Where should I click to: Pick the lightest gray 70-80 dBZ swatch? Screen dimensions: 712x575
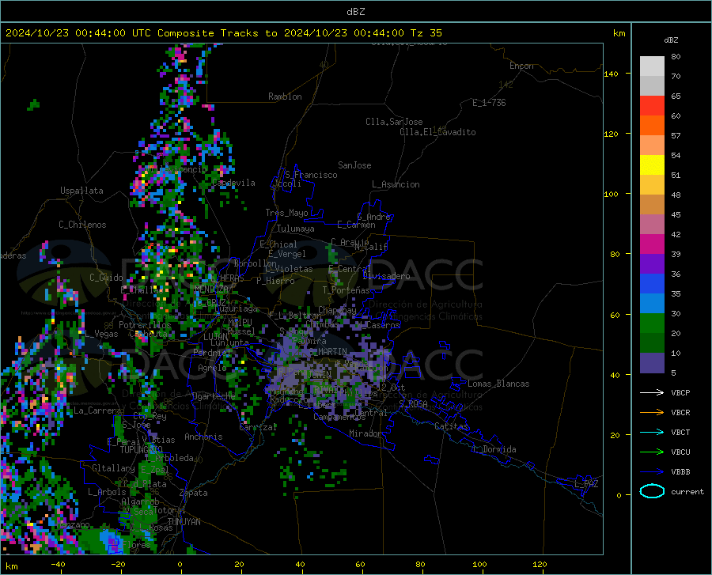652,66
